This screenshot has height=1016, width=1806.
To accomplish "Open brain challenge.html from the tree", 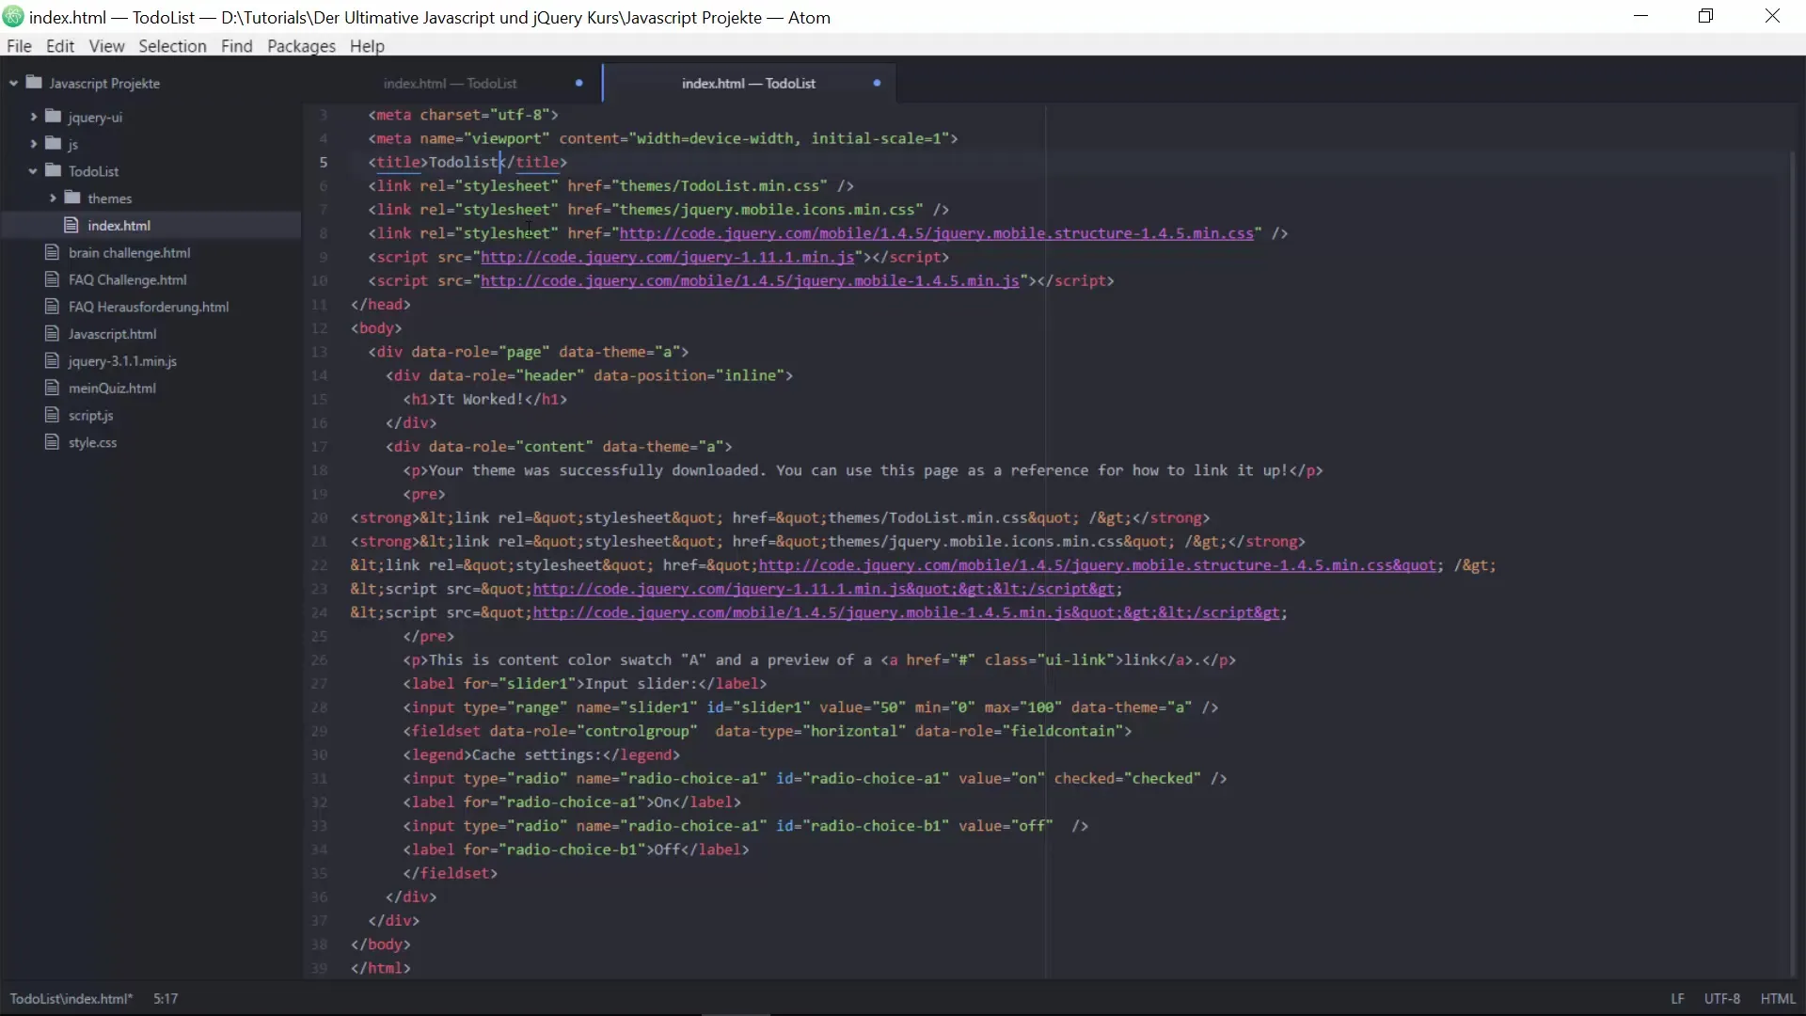I will click(x=129, y=252).
